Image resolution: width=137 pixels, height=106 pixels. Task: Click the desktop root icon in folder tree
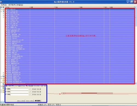pyautogui.click(x=1, y=7)
